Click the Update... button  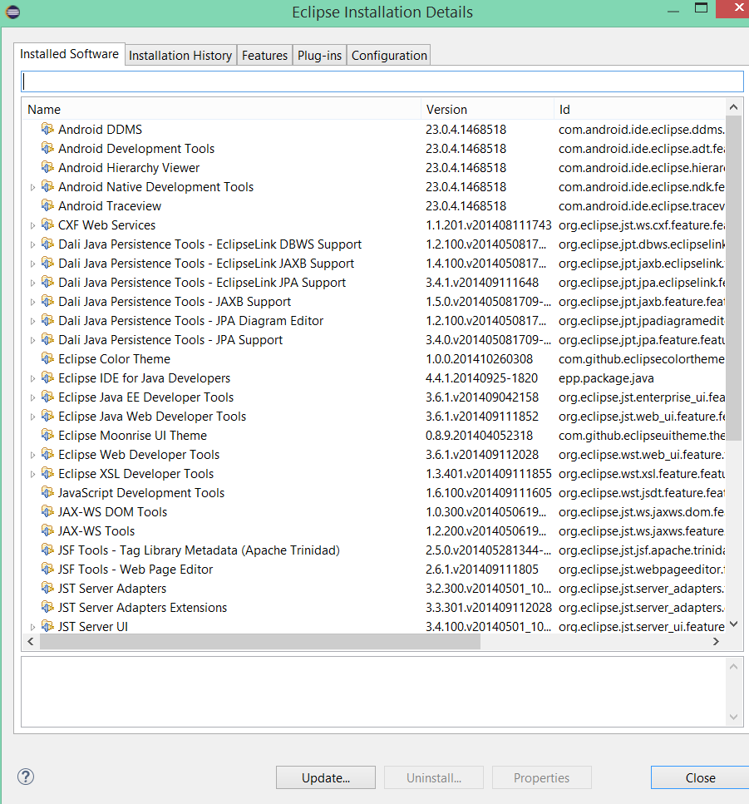[326, 778]
